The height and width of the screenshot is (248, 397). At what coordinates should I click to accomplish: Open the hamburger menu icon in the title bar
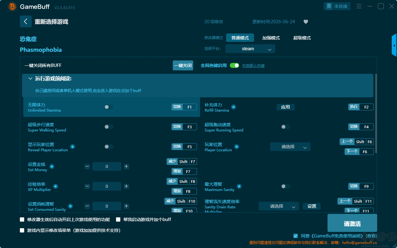point(359,7)
